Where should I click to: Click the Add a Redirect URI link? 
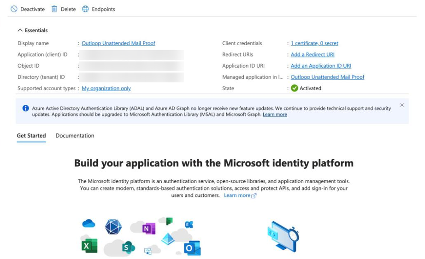point(313,54)
